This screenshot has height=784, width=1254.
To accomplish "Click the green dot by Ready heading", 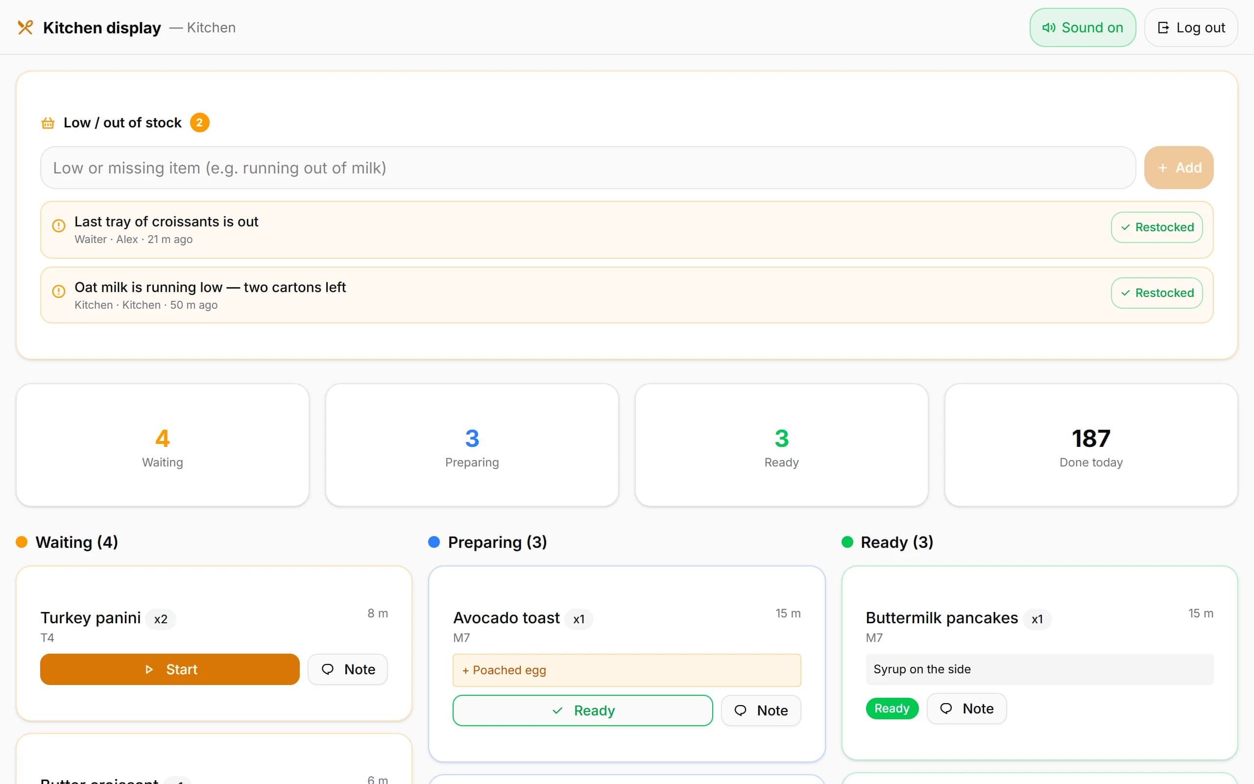I will (x=847, y=542).
